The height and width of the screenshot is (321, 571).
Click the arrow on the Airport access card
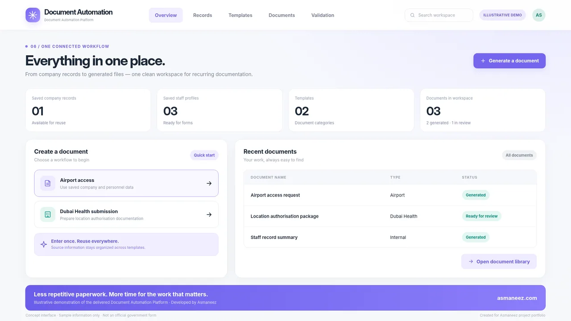pos(209,183)
